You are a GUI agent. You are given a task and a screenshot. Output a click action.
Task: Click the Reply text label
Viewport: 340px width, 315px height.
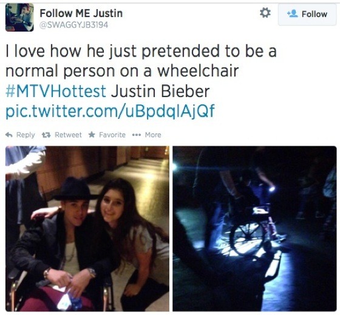click(x=25, y=135)
